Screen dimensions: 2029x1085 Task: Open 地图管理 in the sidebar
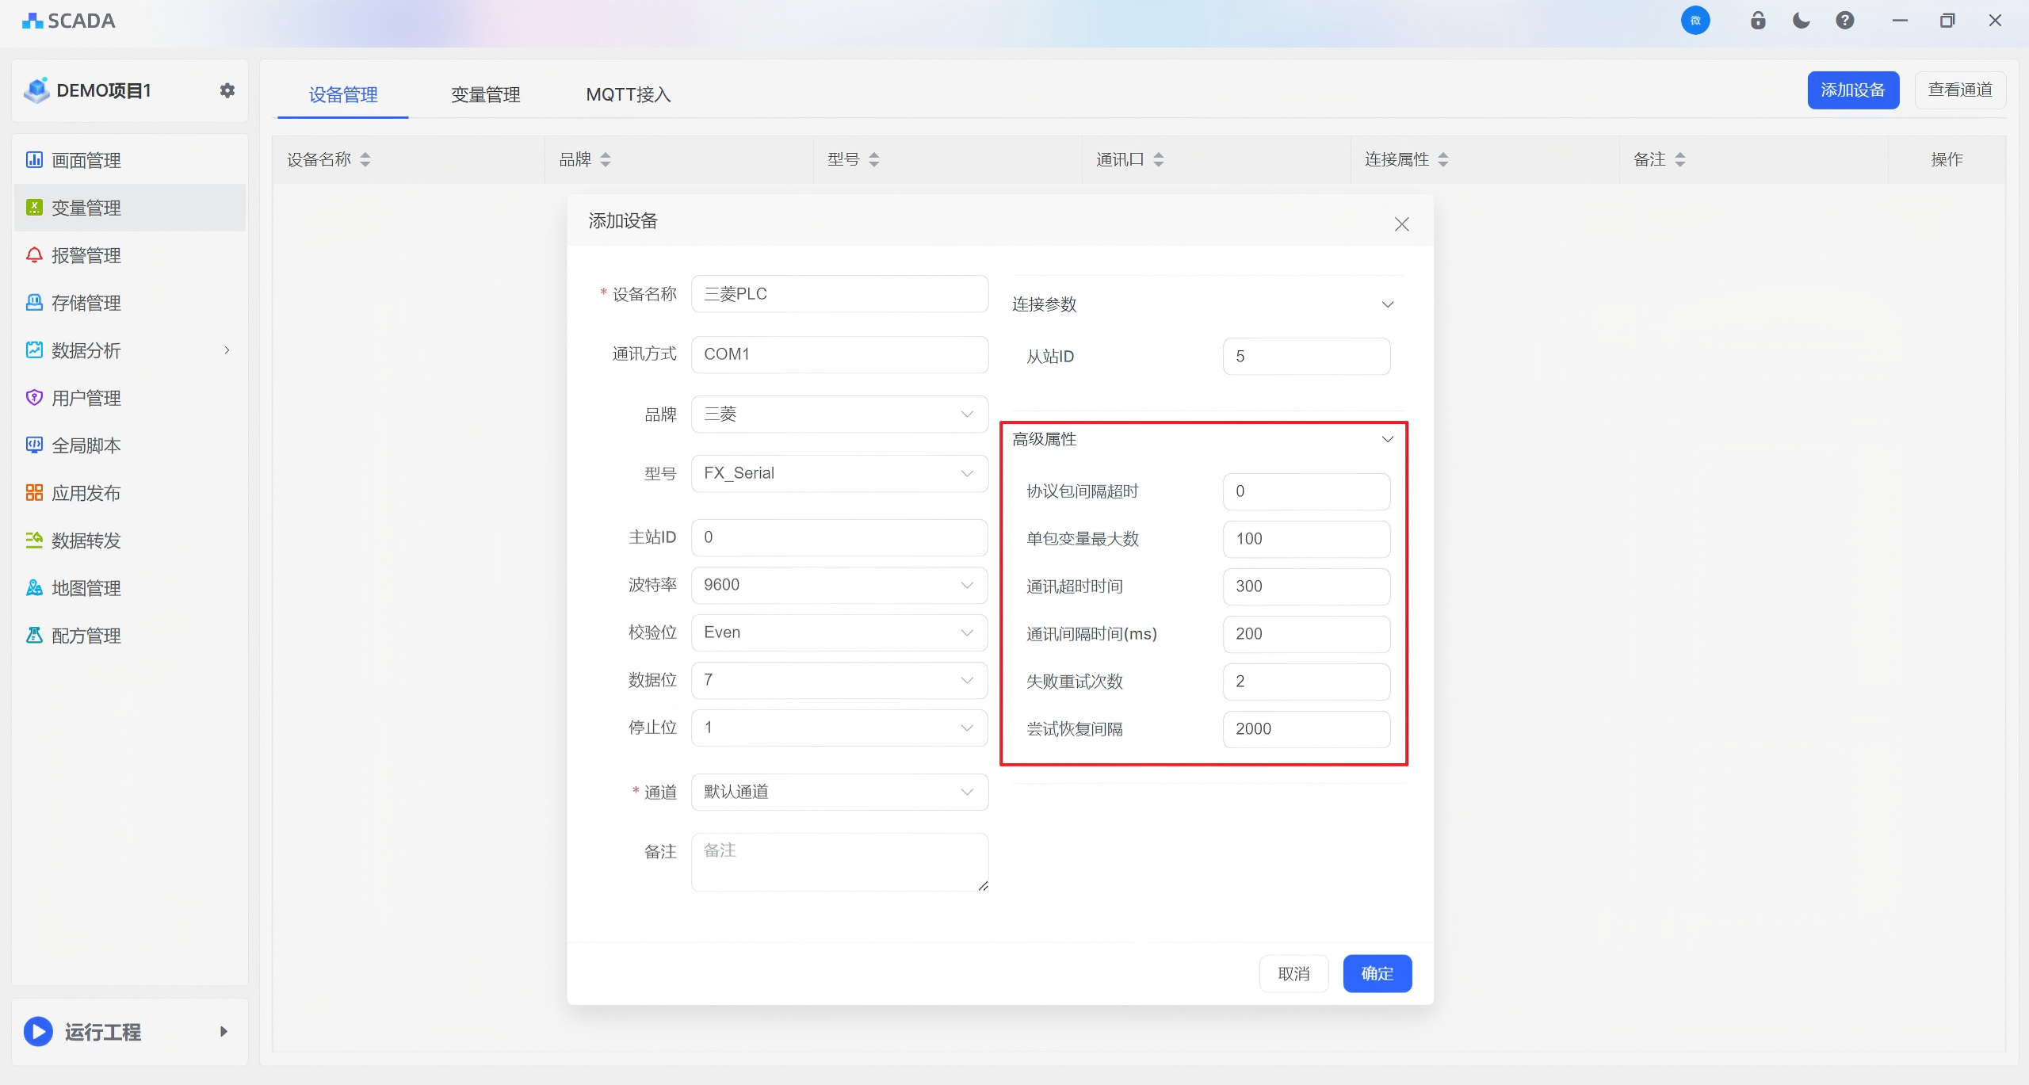pos(86,588)
